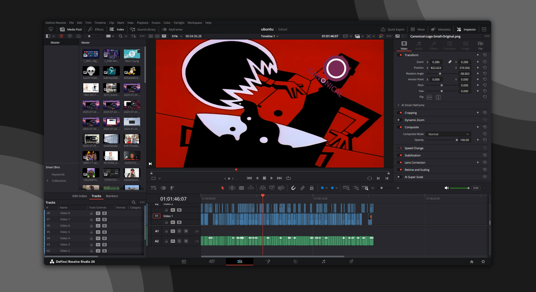This screenshot has height=292, width=536.
Task: Click the Zoom X value field
Action: coord(436,62)
